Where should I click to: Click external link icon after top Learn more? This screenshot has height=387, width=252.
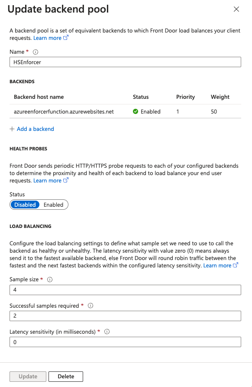click(x=66, y=38)
